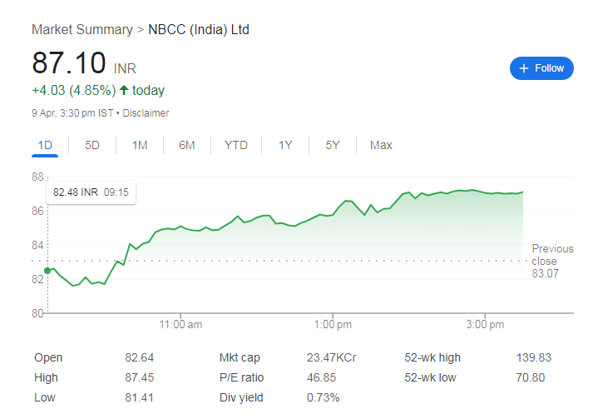Show the Max time range
This screenshot has height=419, width=593.
tap(381, 145)
